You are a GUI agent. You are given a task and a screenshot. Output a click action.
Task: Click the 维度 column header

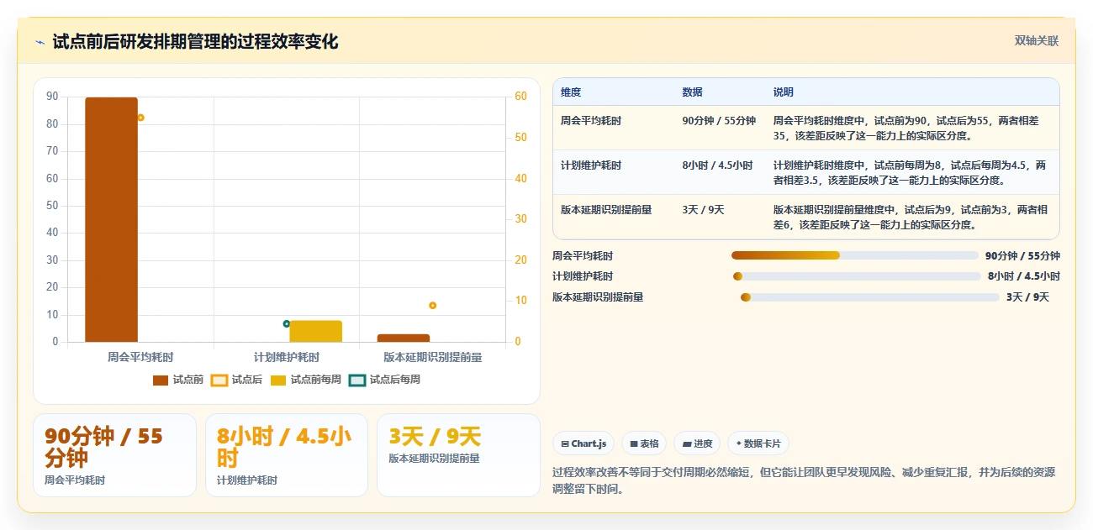(571, 92)
